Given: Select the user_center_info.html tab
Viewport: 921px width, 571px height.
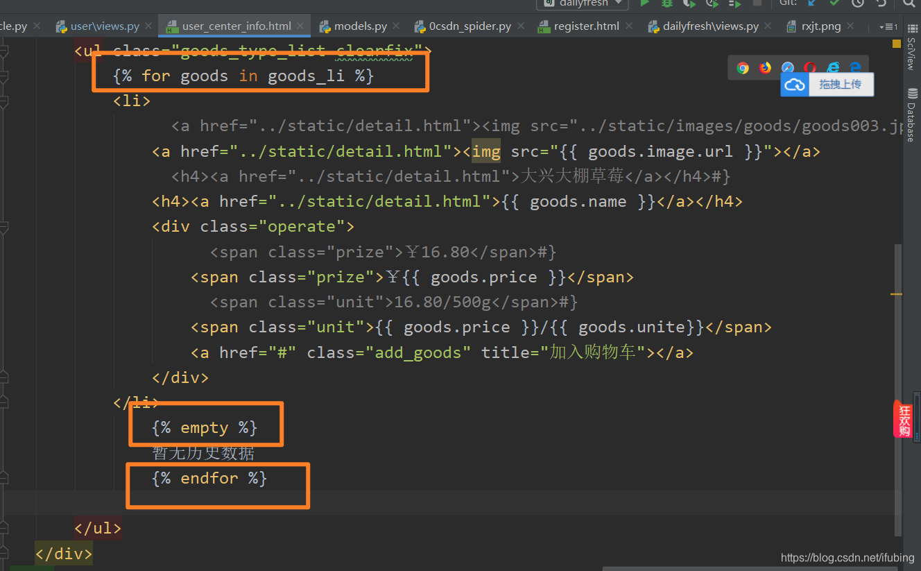Looking at the screenshot, I should [236, 26].
